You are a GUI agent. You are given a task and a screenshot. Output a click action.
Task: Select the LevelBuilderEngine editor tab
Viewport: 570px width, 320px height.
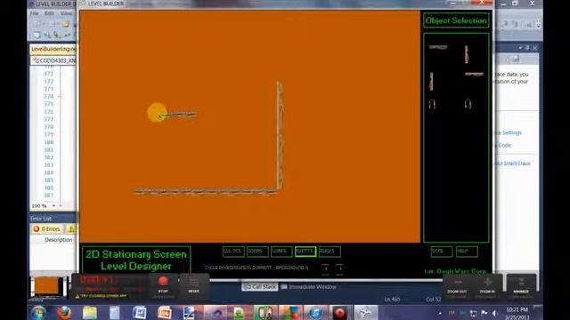click(x=53, y=49)
